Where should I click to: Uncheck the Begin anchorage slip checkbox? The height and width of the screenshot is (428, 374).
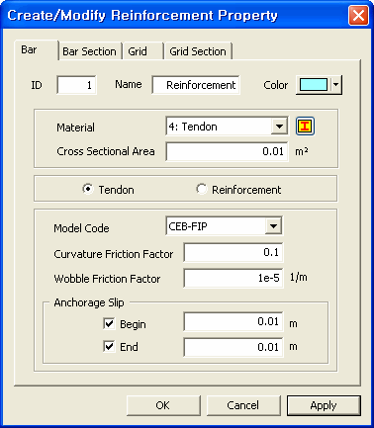coord(109,324)
